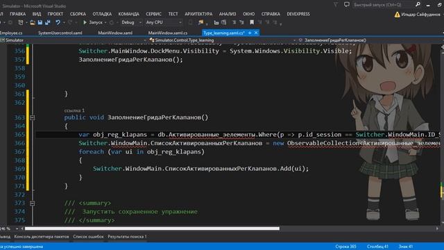Image resolution: width=444 pixels, height=250 pixels.
Task: Click the Ильдар Сайфудинов account name
Action: 421,14
